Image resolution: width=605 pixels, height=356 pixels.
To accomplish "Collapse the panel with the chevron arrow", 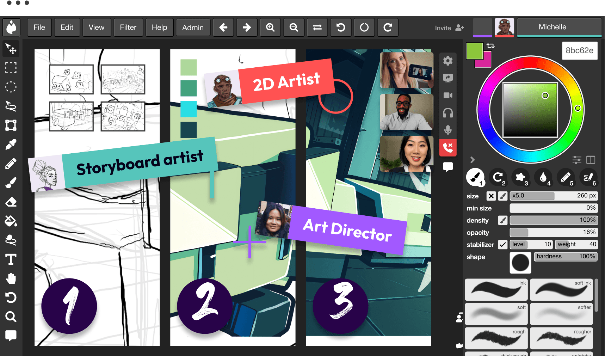I will pos(472,160).
